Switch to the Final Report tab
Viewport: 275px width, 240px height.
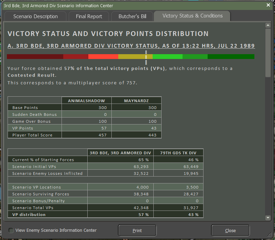(x=89, y=16)
